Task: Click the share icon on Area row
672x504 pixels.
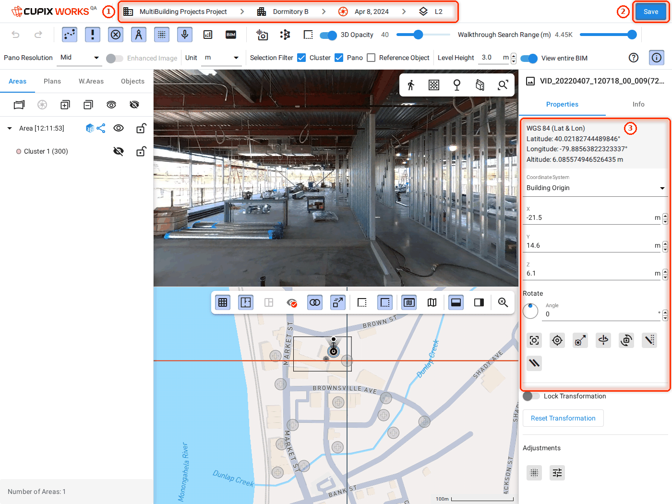Action: tap(101, 128)
